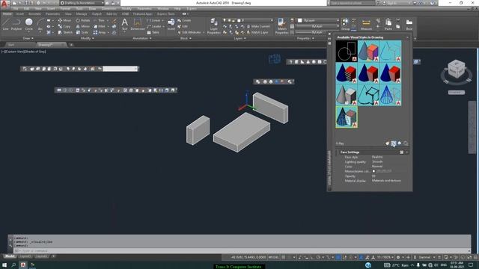Click the Monochrome color swatch
The height and width of the screenshot is (269, 479).
[373, 171]
